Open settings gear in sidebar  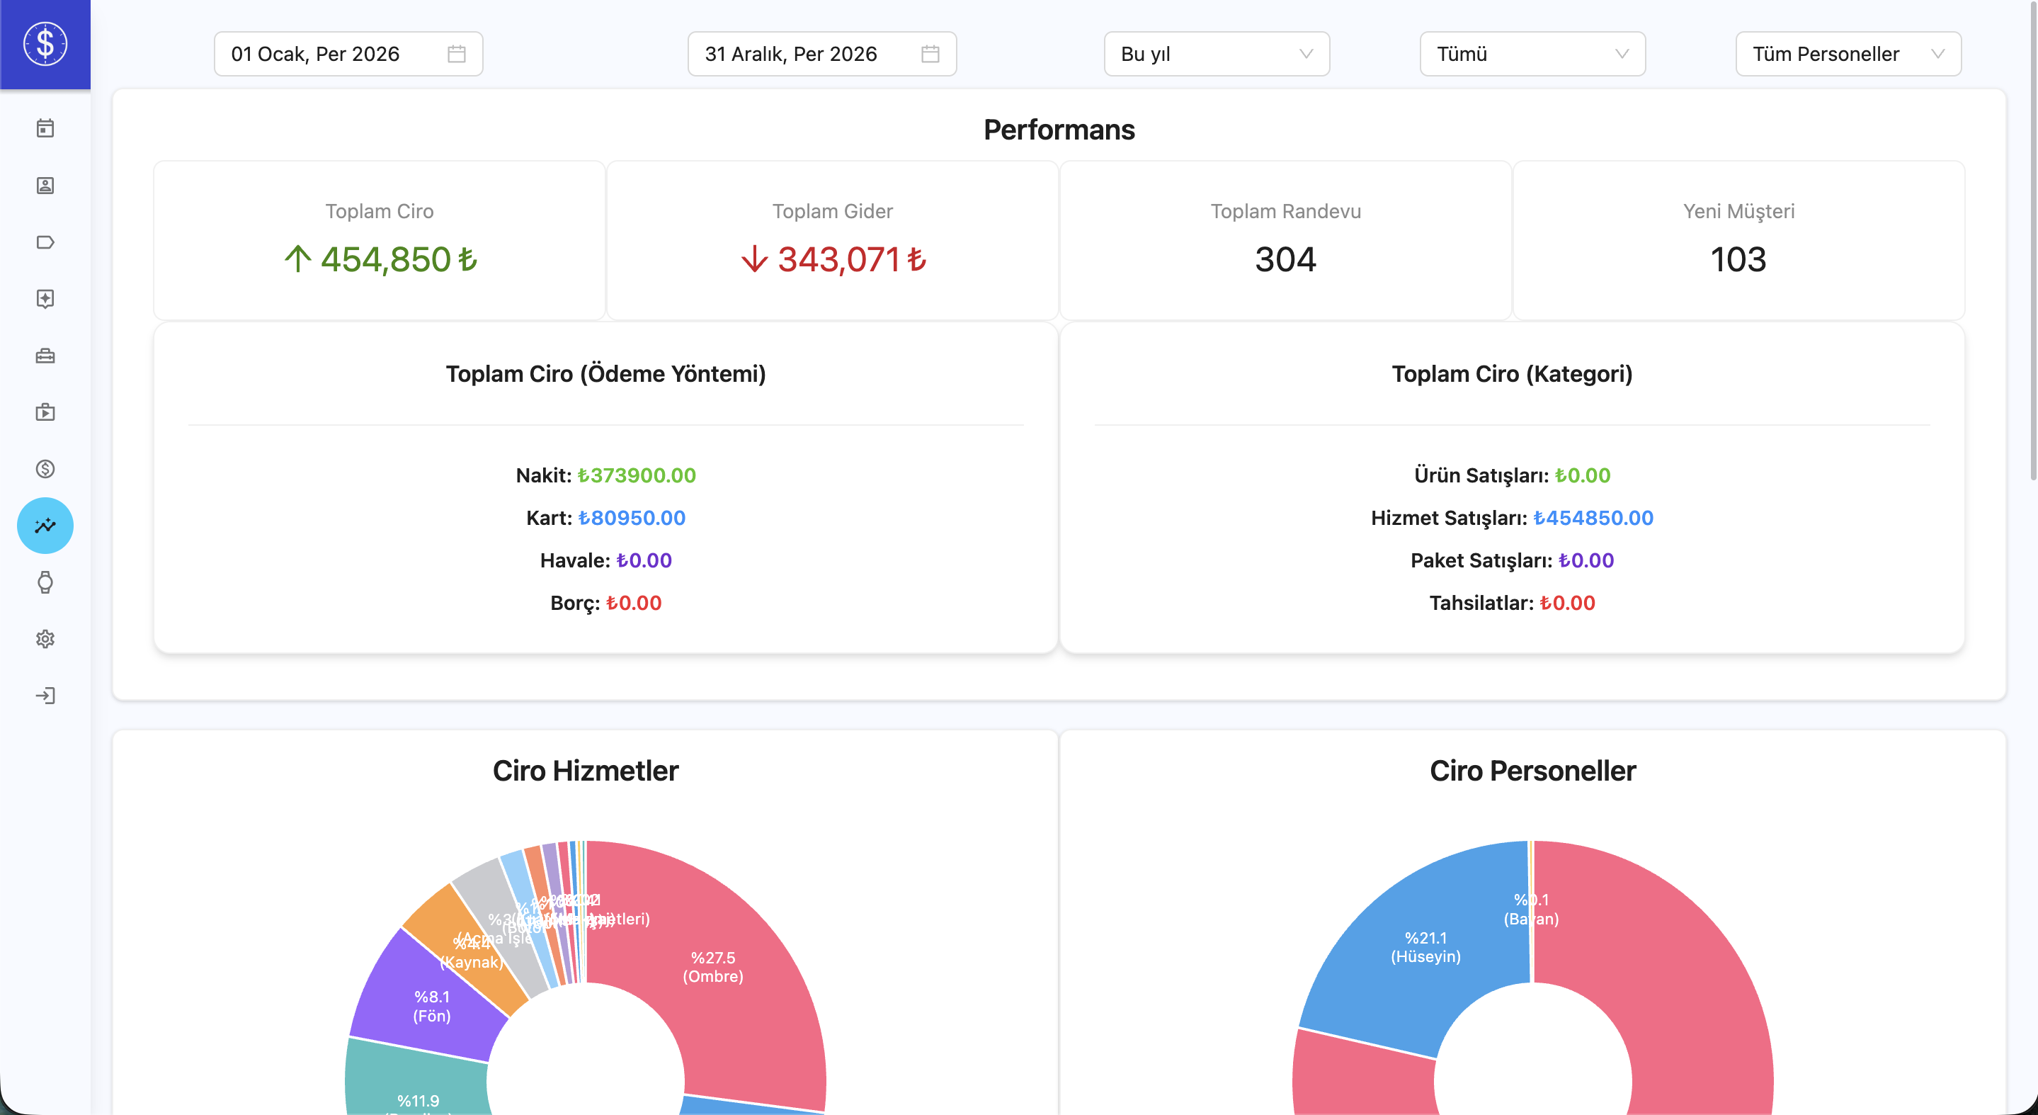click(x=45, y=639)
